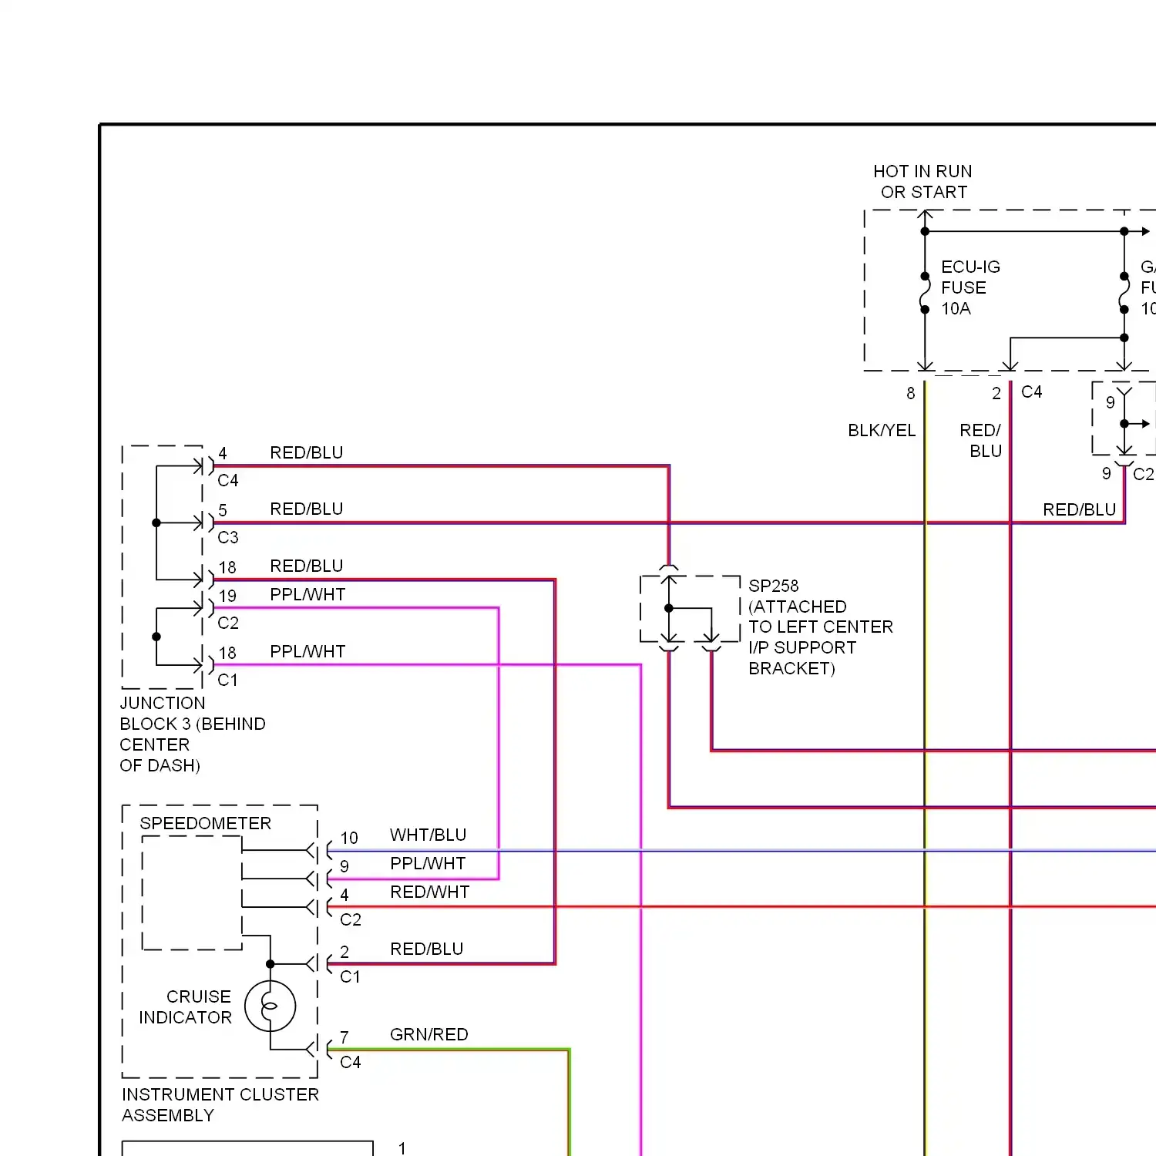The height and width of the screenshot is (1156, 1156).
Task: Click the SP258 splice label
Action: (774, 586)
